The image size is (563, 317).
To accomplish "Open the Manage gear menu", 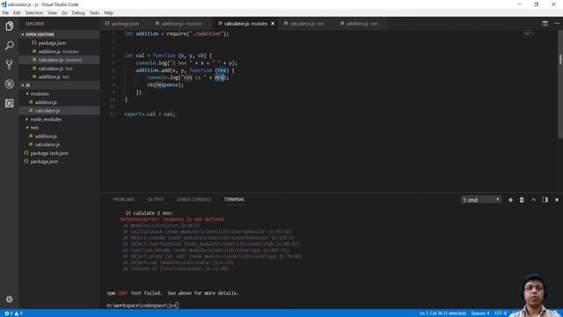I will [10, 299].
